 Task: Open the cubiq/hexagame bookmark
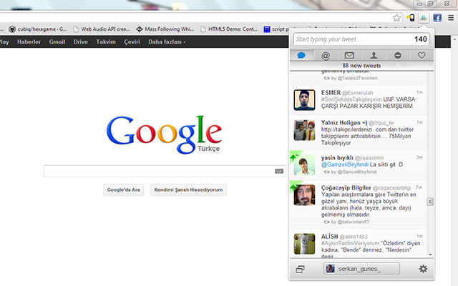(x=38, y=29)
